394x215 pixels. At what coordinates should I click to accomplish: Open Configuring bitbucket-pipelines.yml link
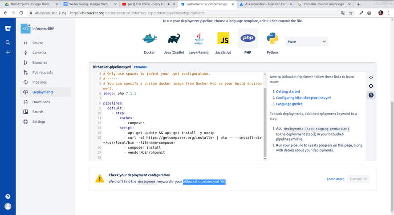pos(304,97)
